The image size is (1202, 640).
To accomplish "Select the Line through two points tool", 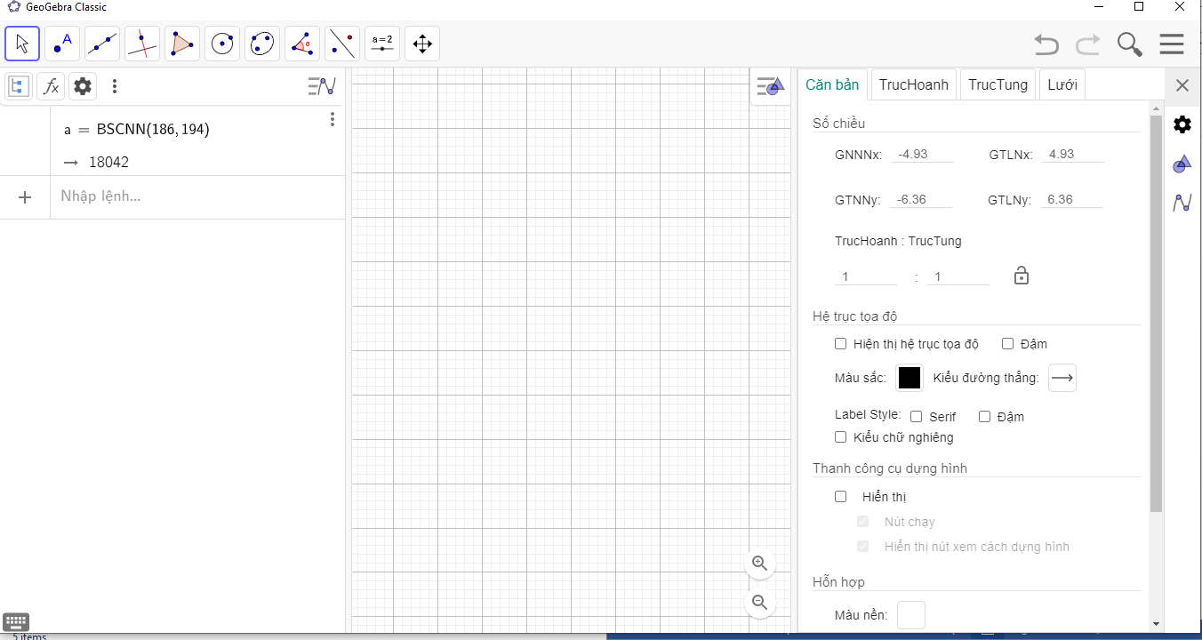I will (102, 44).
